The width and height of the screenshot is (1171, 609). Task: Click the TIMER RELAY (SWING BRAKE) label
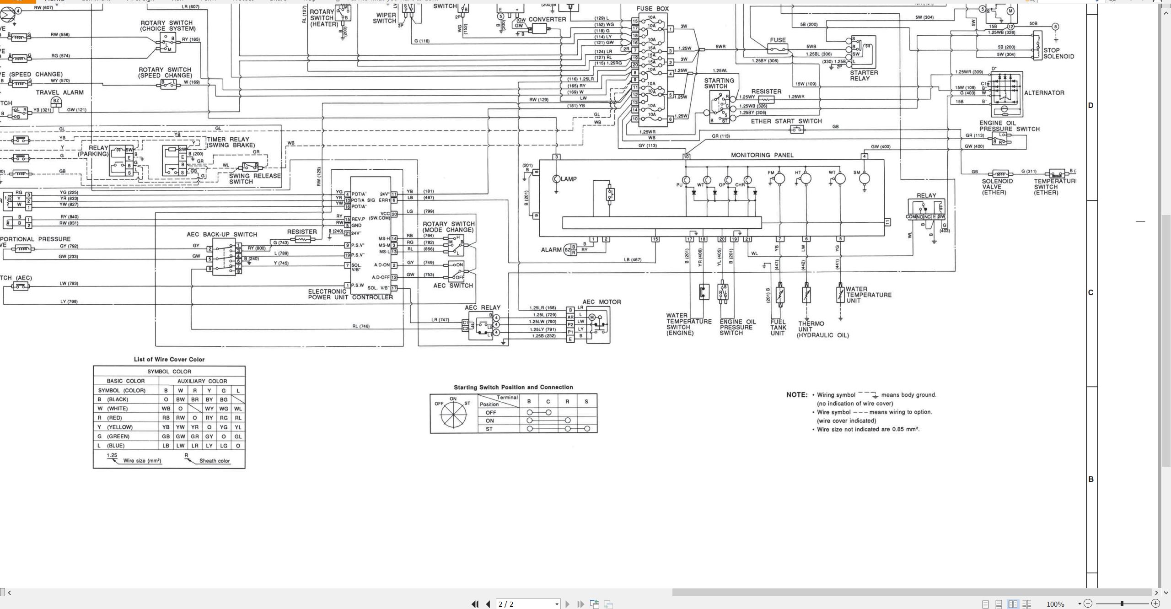point(231,142)
